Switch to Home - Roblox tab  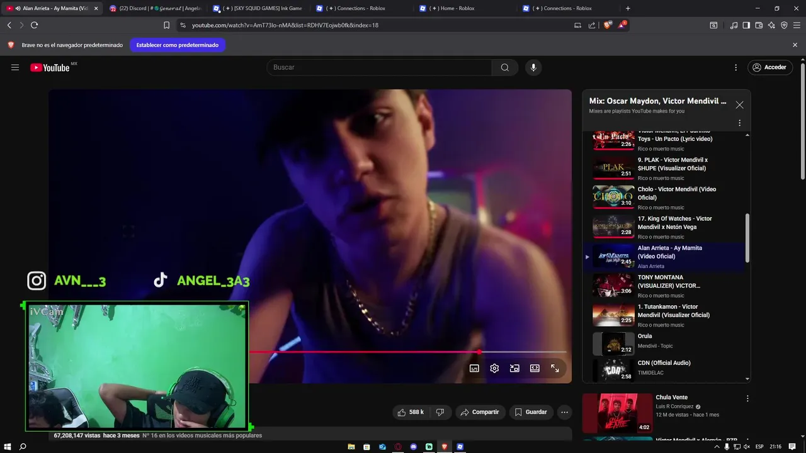(465, 8)
